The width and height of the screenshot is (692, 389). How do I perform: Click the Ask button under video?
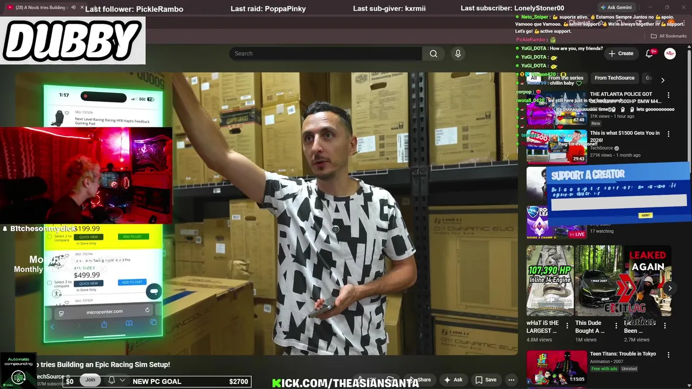tap(453, 380)
